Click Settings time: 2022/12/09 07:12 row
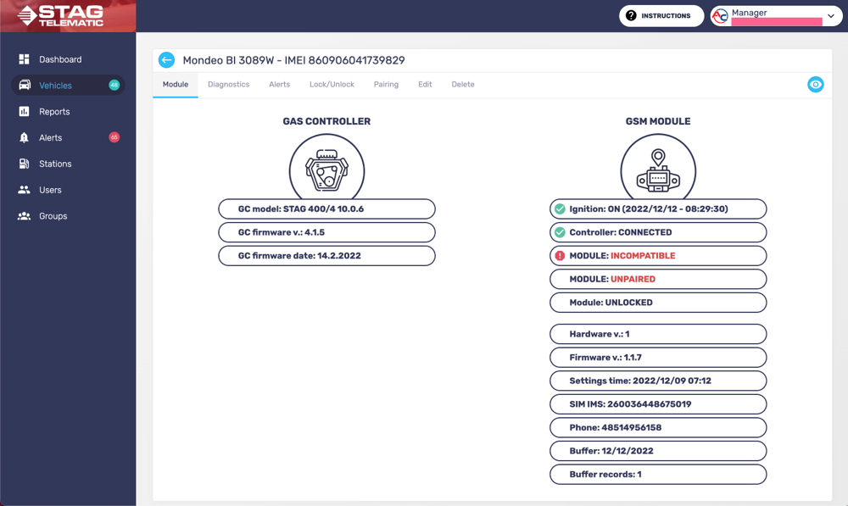This screenshot has width=848, height=506. click(658, 381)
